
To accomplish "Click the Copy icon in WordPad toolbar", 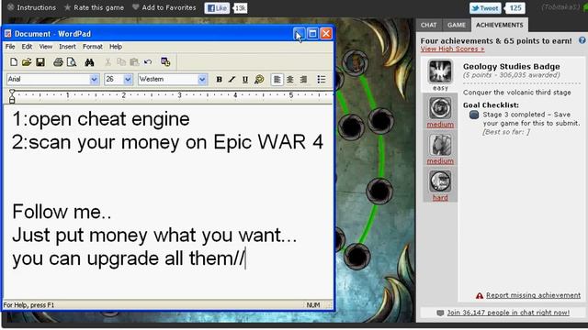I will [x=121, y=62].
